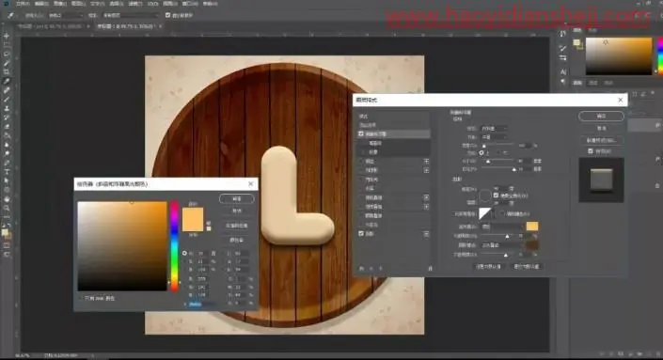
Task: Open the bevel Style dropdown
Action: (x=494, y=128)
